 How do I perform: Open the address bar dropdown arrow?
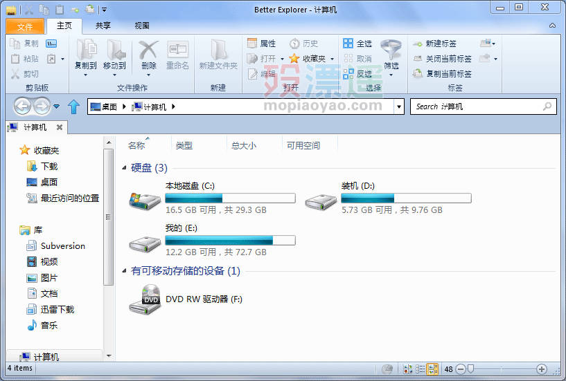click(399, 106)
